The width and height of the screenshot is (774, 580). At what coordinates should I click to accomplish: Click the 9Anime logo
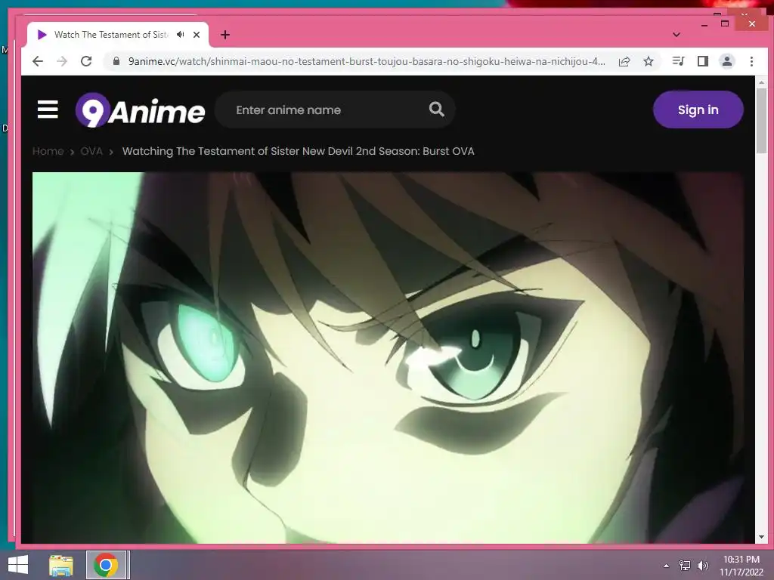[x=140, y=110]
